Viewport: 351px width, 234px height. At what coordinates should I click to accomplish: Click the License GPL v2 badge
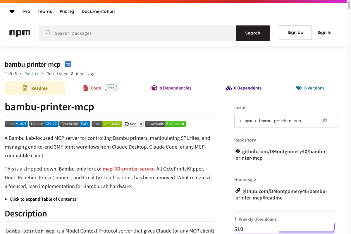44,124
